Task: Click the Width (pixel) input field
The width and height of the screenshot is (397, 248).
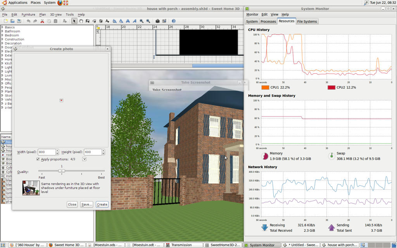Action: tap(47, 152)
